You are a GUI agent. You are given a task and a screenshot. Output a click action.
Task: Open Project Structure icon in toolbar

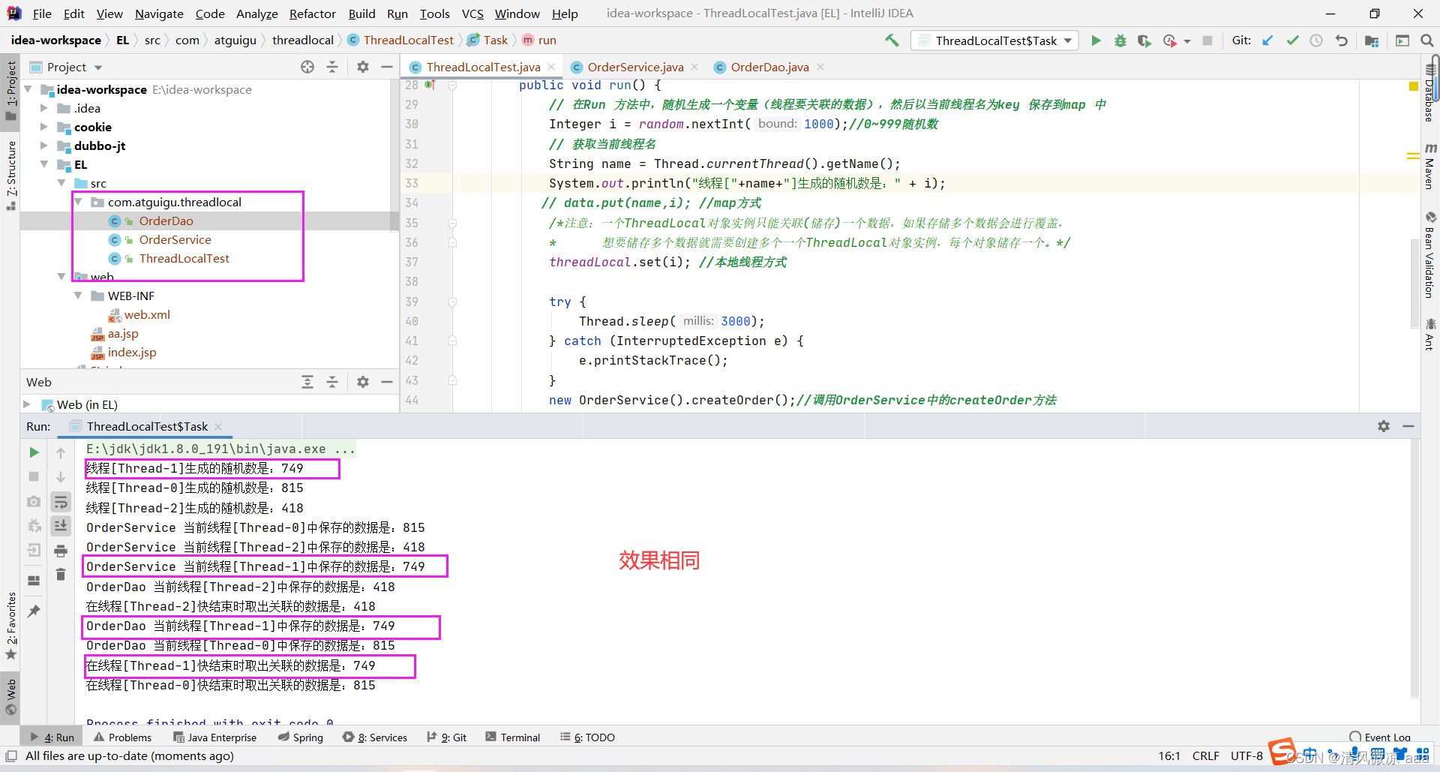tap(1372, 41)
